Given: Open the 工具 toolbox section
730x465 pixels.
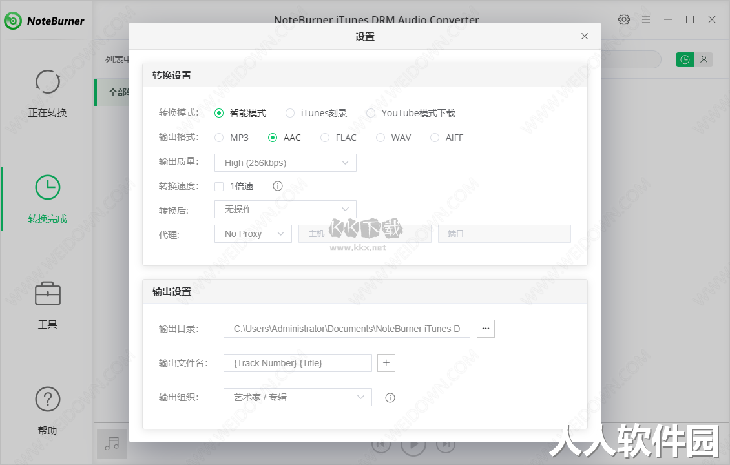Looking at the screenshot, I should 48,305.
